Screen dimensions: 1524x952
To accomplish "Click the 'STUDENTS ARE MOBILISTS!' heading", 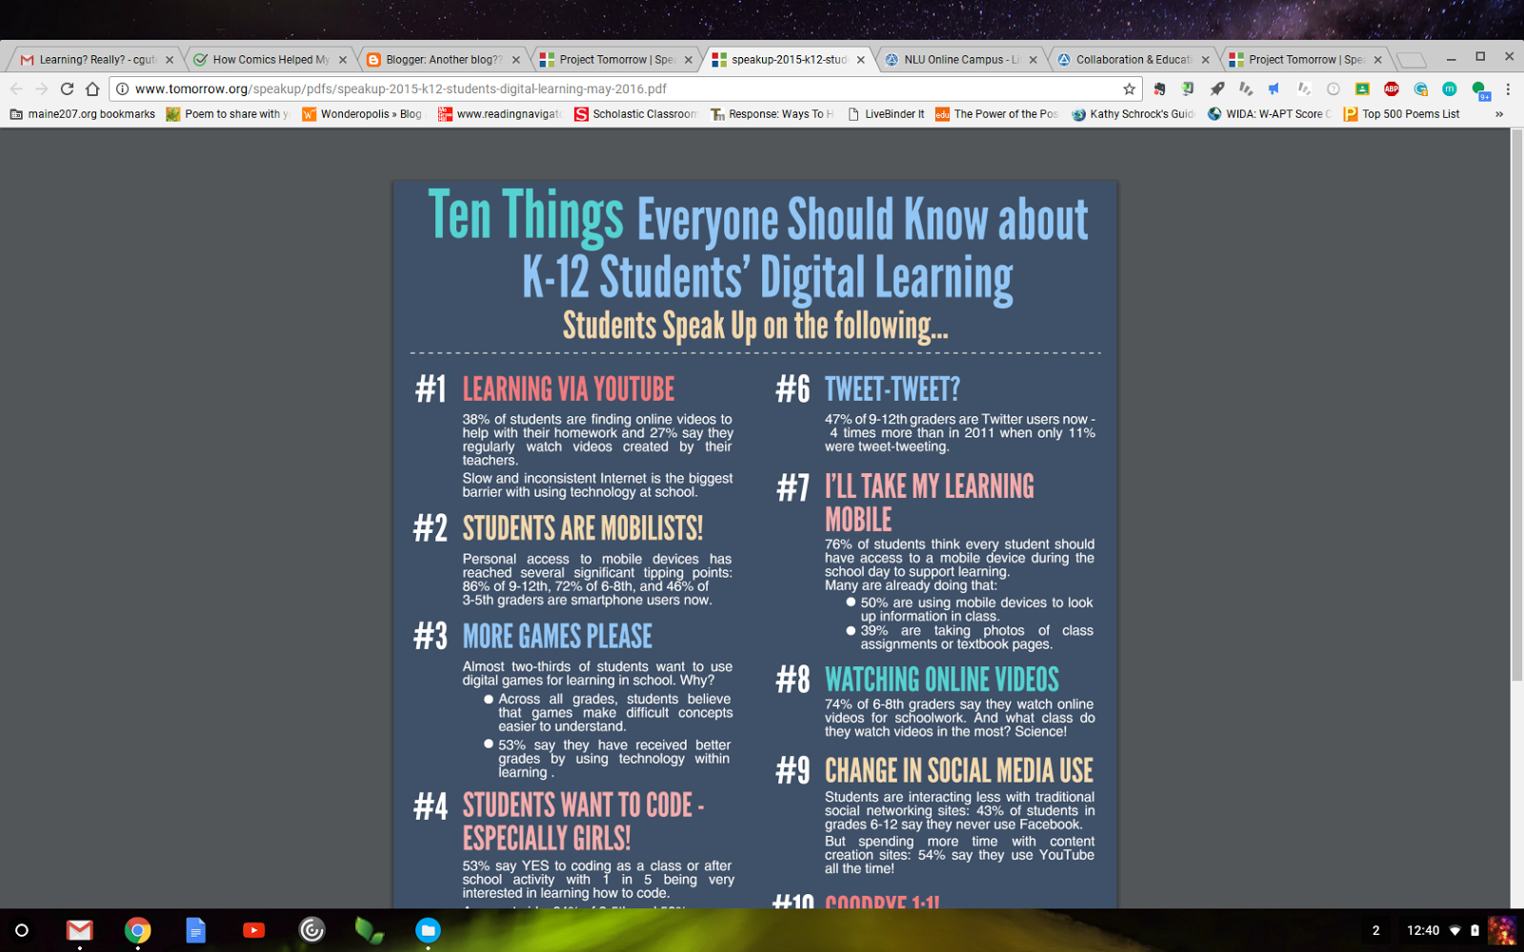I will (x=583, y=528).
